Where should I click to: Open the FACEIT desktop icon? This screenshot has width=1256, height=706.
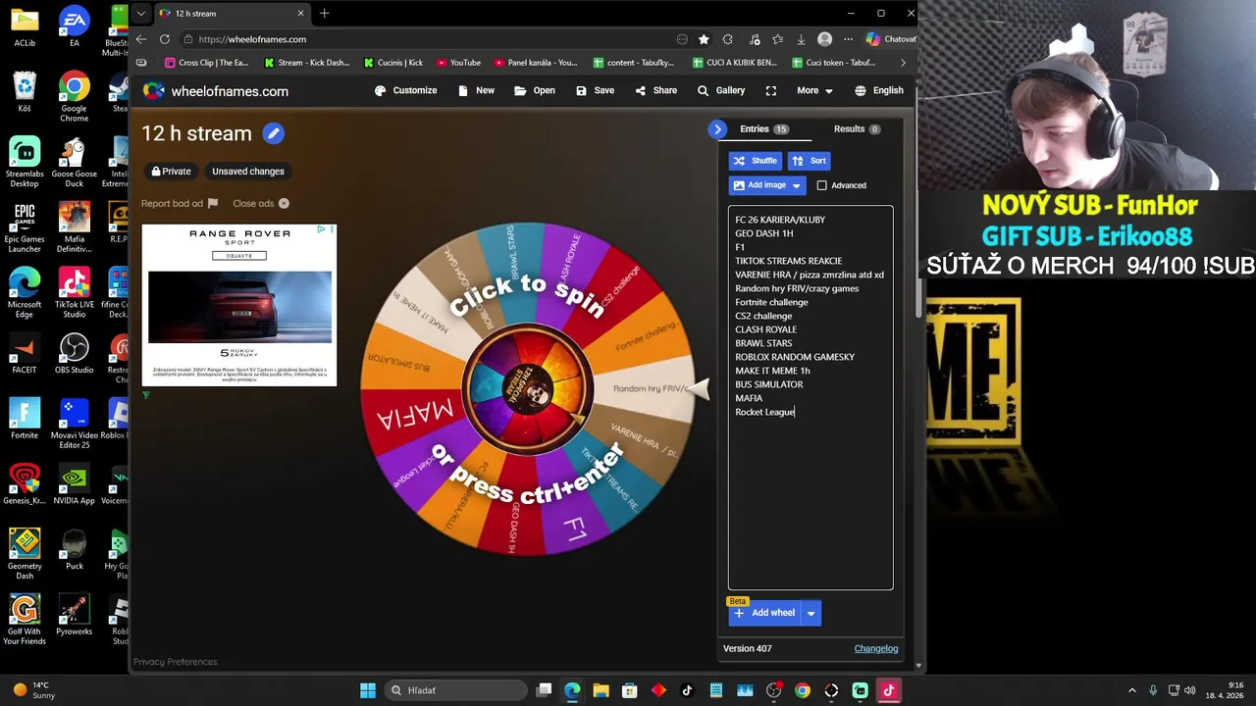tap(25, 355)
